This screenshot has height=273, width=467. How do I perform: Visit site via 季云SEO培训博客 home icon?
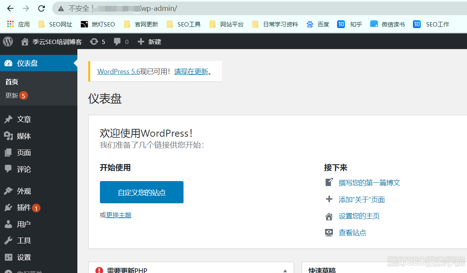[x=25, y=42]
